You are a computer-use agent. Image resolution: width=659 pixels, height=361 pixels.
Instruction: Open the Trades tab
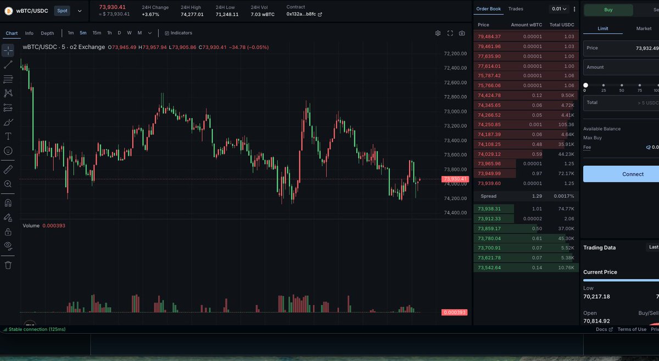coord(516,9)
